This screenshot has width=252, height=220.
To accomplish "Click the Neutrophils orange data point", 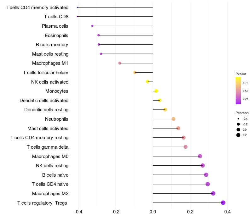I will click(x=174, y=119).
